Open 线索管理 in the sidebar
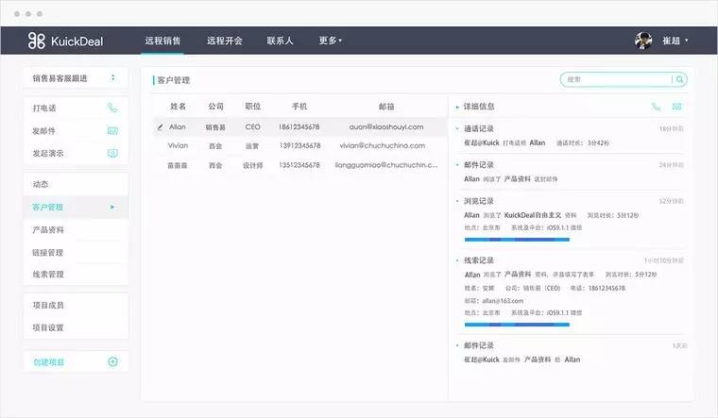The width and height of the screenshot is (718, 418). pyautogui.click(x=48, y=275)
